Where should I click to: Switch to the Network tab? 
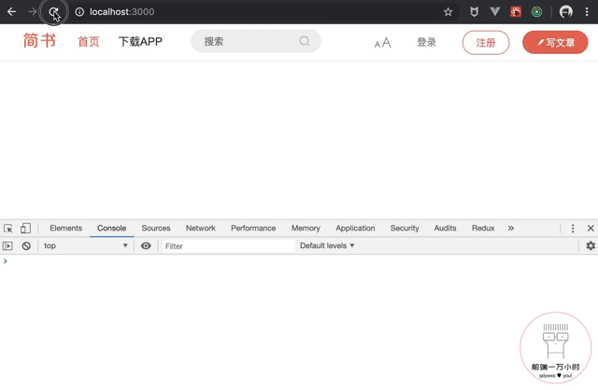tap(201, 229)
